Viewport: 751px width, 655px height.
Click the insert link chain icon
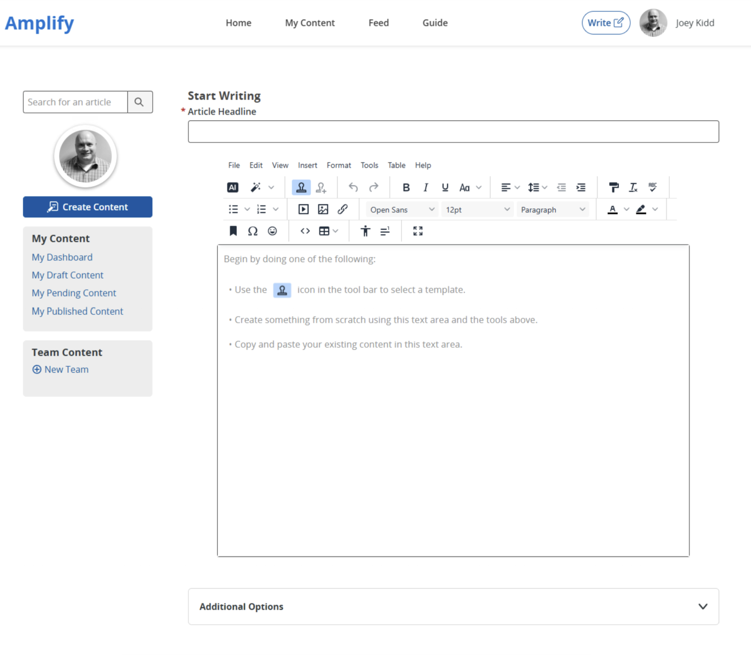pyautogui.click(x=343, y=210)
